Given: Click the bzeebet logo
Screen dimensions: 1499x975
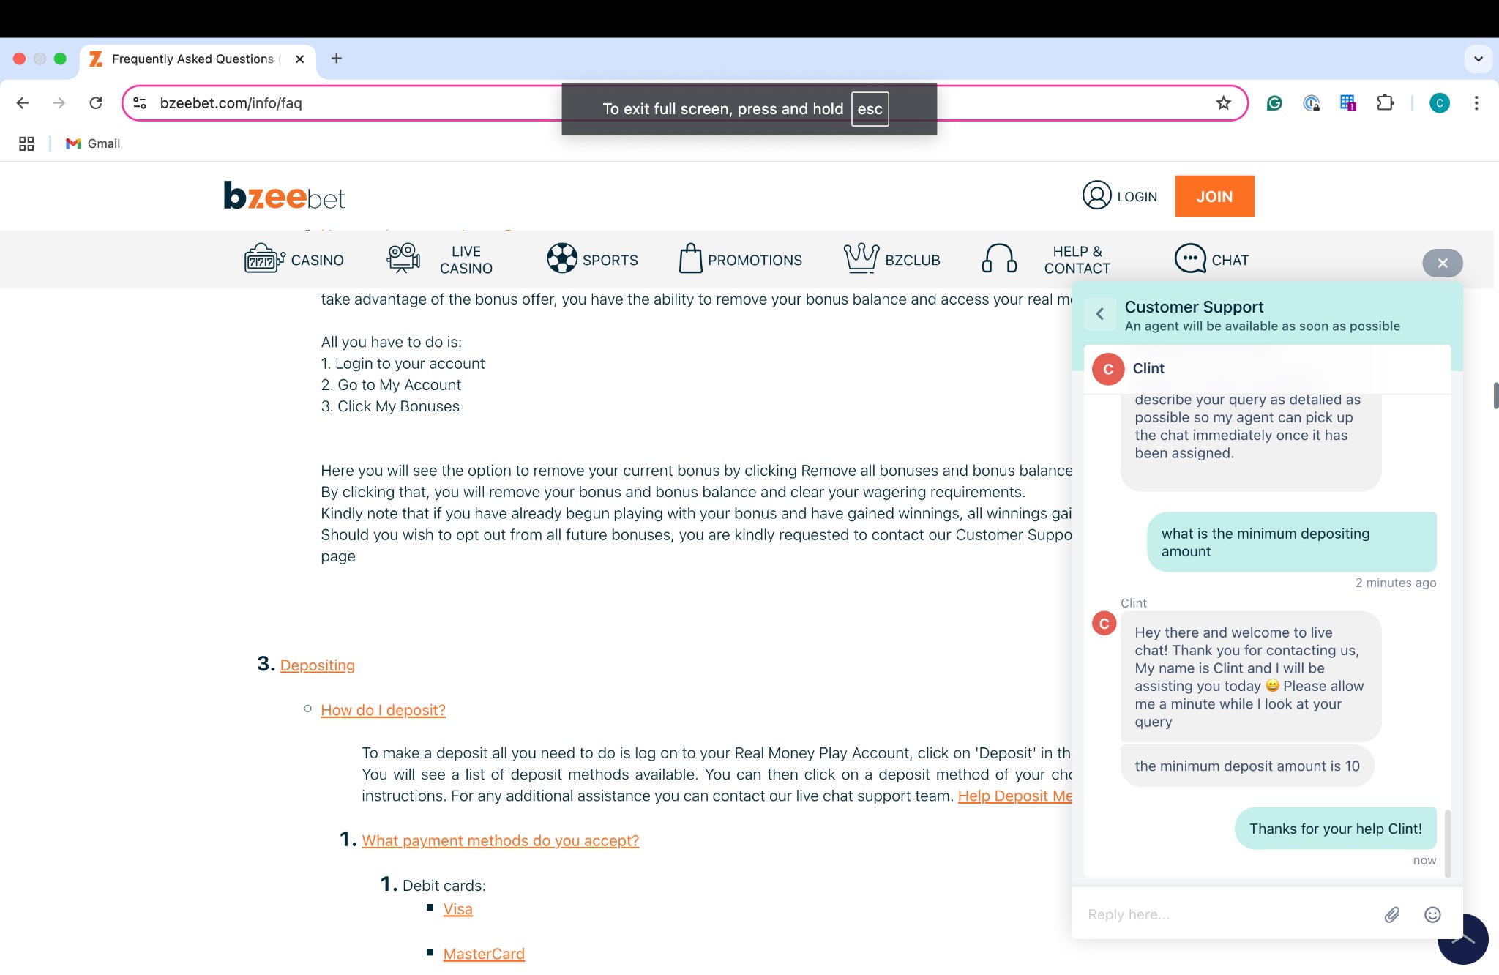Looking at the screenshot, I should click(x=284, y=195).
